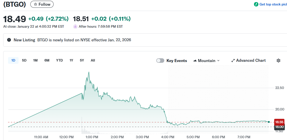The image size is (287, 140).
Task: Click the chart peak near 1:00 PM
Action: click(x=89, y=72)
